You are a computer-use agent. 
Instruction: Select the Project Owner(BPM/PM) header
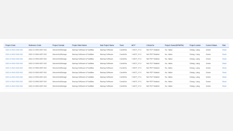pos(174,45)
